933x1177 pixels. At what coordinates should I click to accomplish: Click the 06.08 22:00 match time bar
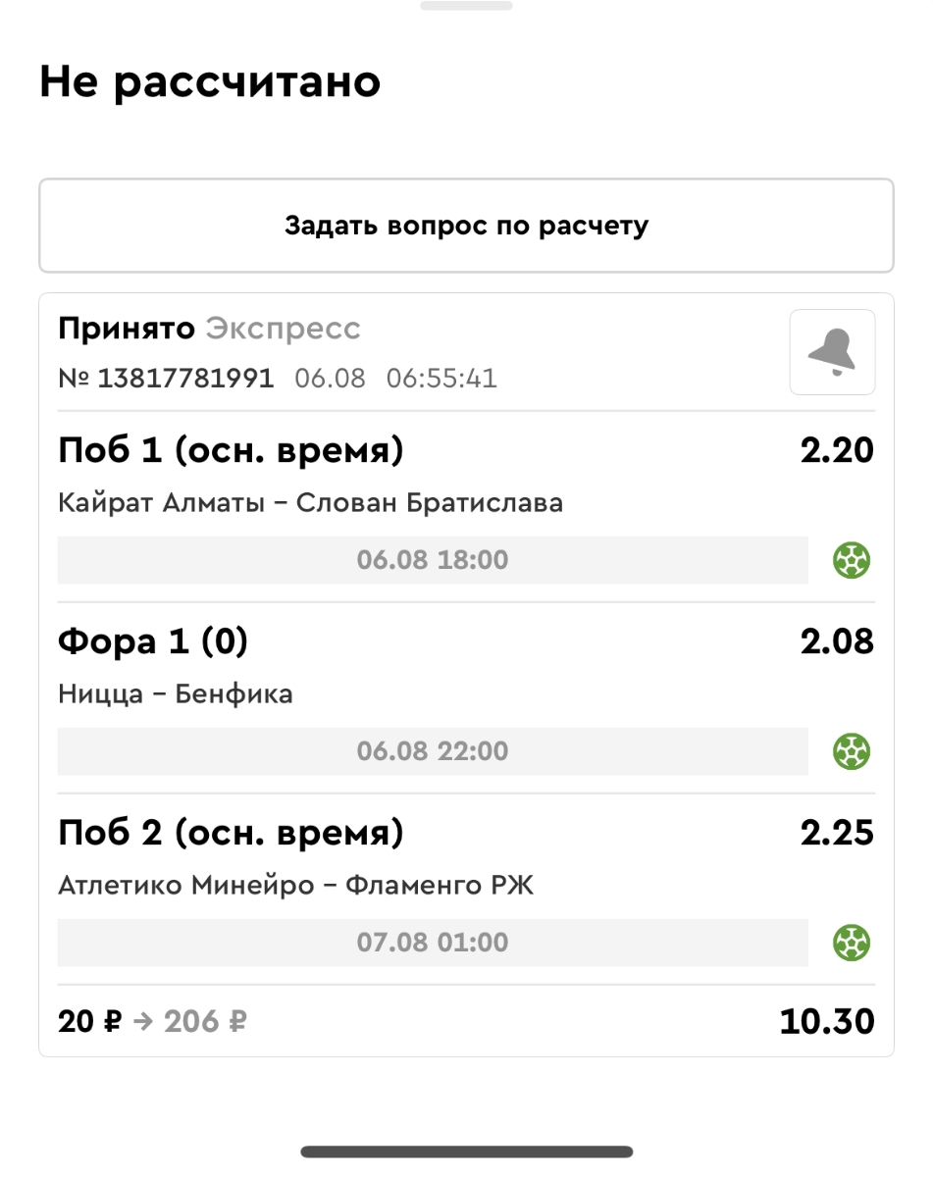(x=433, y=752)
